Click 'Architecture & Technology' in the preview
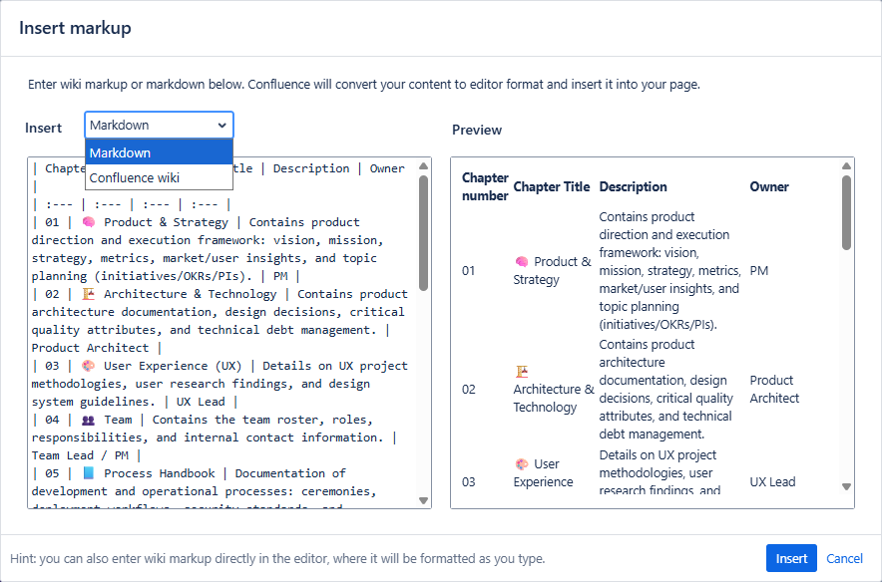The image size is (882, 582). pos(554,398)
